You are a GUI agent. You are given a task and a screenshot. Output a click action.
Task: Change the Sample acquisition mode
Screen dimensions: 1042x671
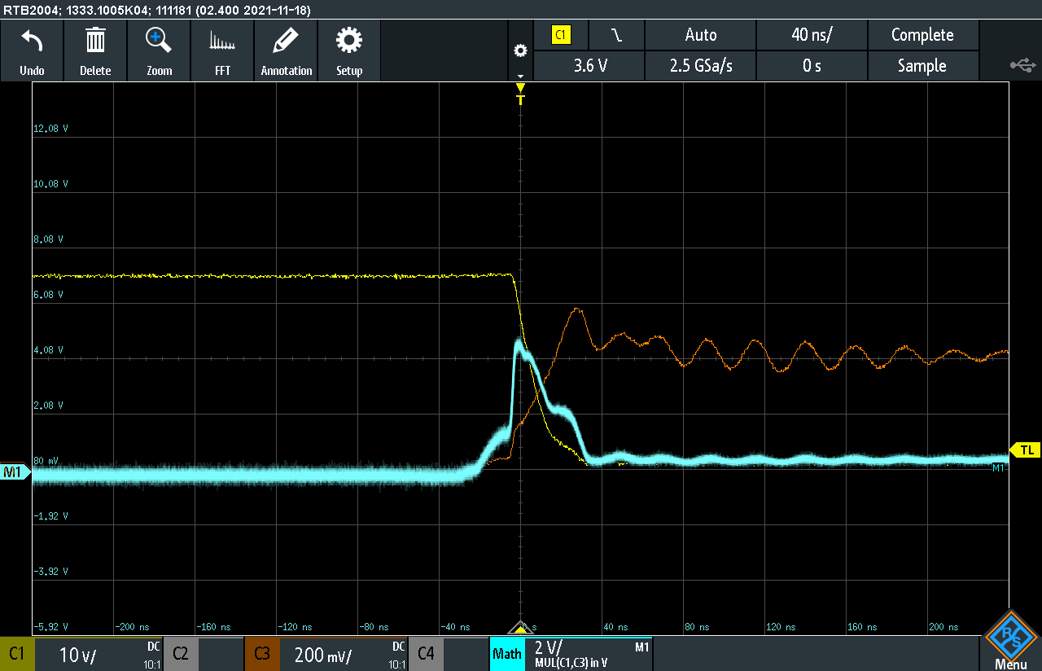pyautogui.click(x=922, y=66)
